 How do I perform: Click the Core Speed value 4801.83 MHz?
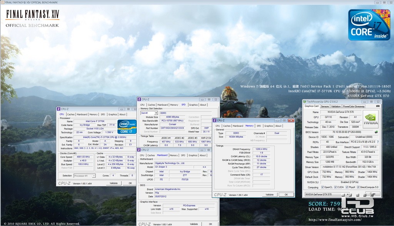pos(83,157)
